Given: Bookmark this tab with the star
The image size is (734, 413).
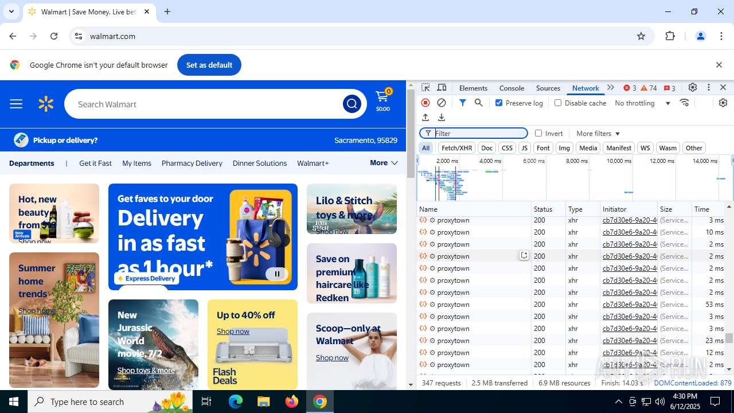Looking at the screenshot, I should (641, 36).
